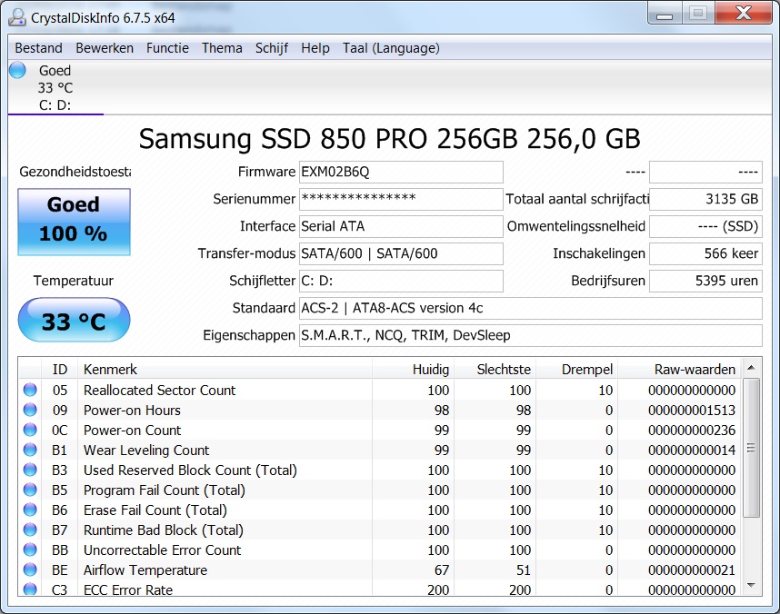
Task: Select the disk status icon above the C: D: label
Action: [x=16, y=70]
